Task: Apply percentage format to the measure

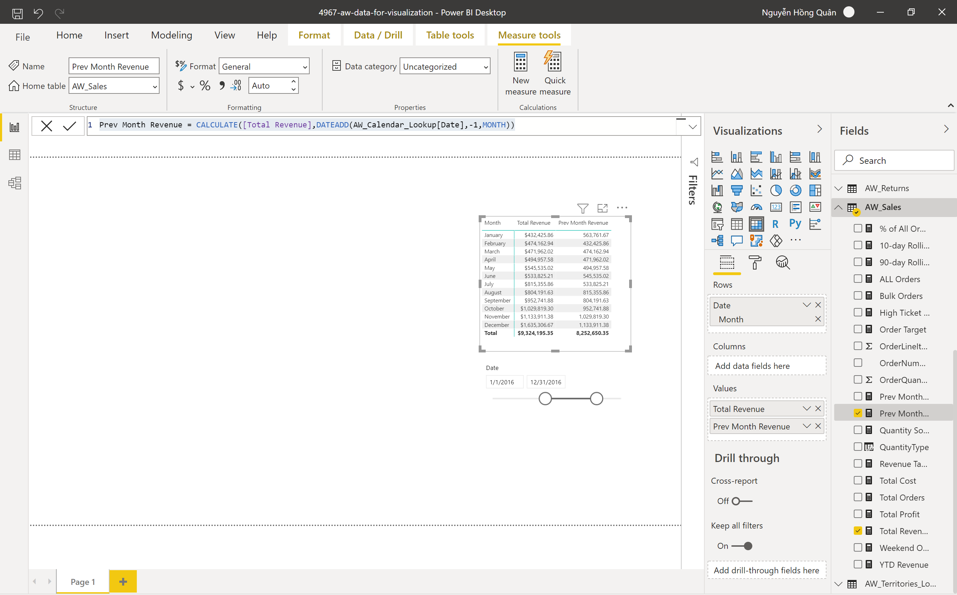Action: click(x=205, y=85)
